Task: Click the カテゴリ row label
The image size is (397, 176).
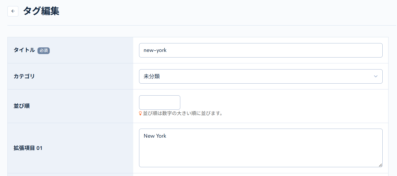Action: [x=24, y=76]
